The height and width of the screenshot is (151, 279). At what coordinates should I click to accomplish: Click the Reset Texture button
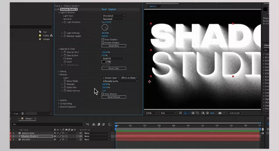pyautogui.click(x=114, y=97)
